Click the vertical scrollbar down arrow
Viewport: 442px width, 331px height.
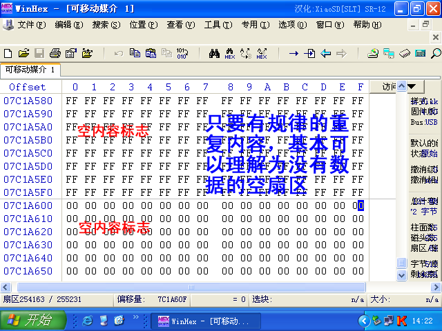pos(401,274)
